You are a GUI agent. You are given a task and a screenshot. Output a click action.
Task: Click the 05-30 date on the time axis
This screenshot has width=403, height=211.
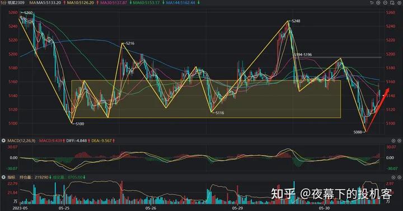pyautogui.click(x=324, y=208)
